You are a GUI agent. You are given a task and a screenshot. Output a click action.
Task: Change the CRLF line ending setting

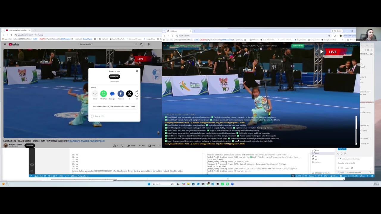326,176
